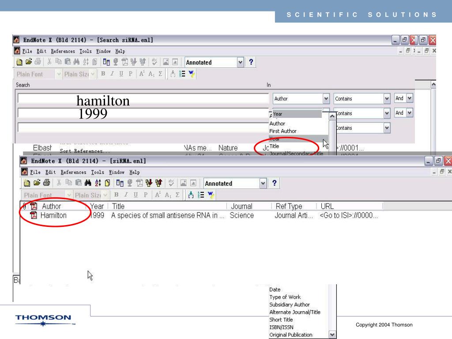Click Help question mark in lower siRNA.enl window

[275, 183]
